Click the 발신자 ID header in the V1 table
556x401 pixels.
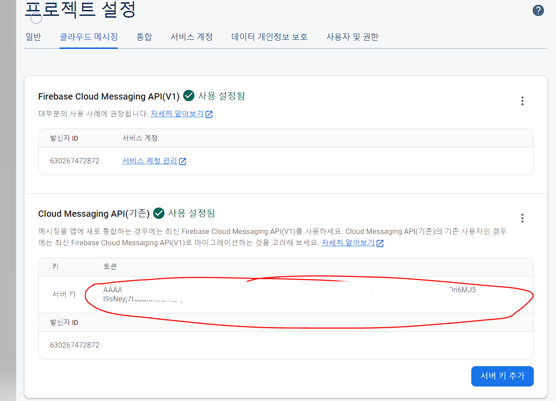pyautogui.click(x=64, y=138)
